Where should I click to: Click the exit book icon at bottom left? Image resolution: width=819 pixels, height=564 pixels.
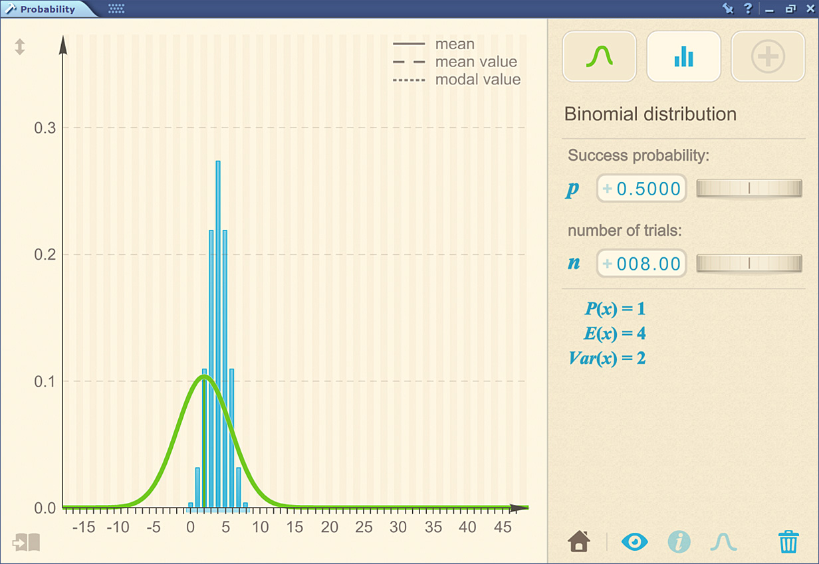[26, 542]
